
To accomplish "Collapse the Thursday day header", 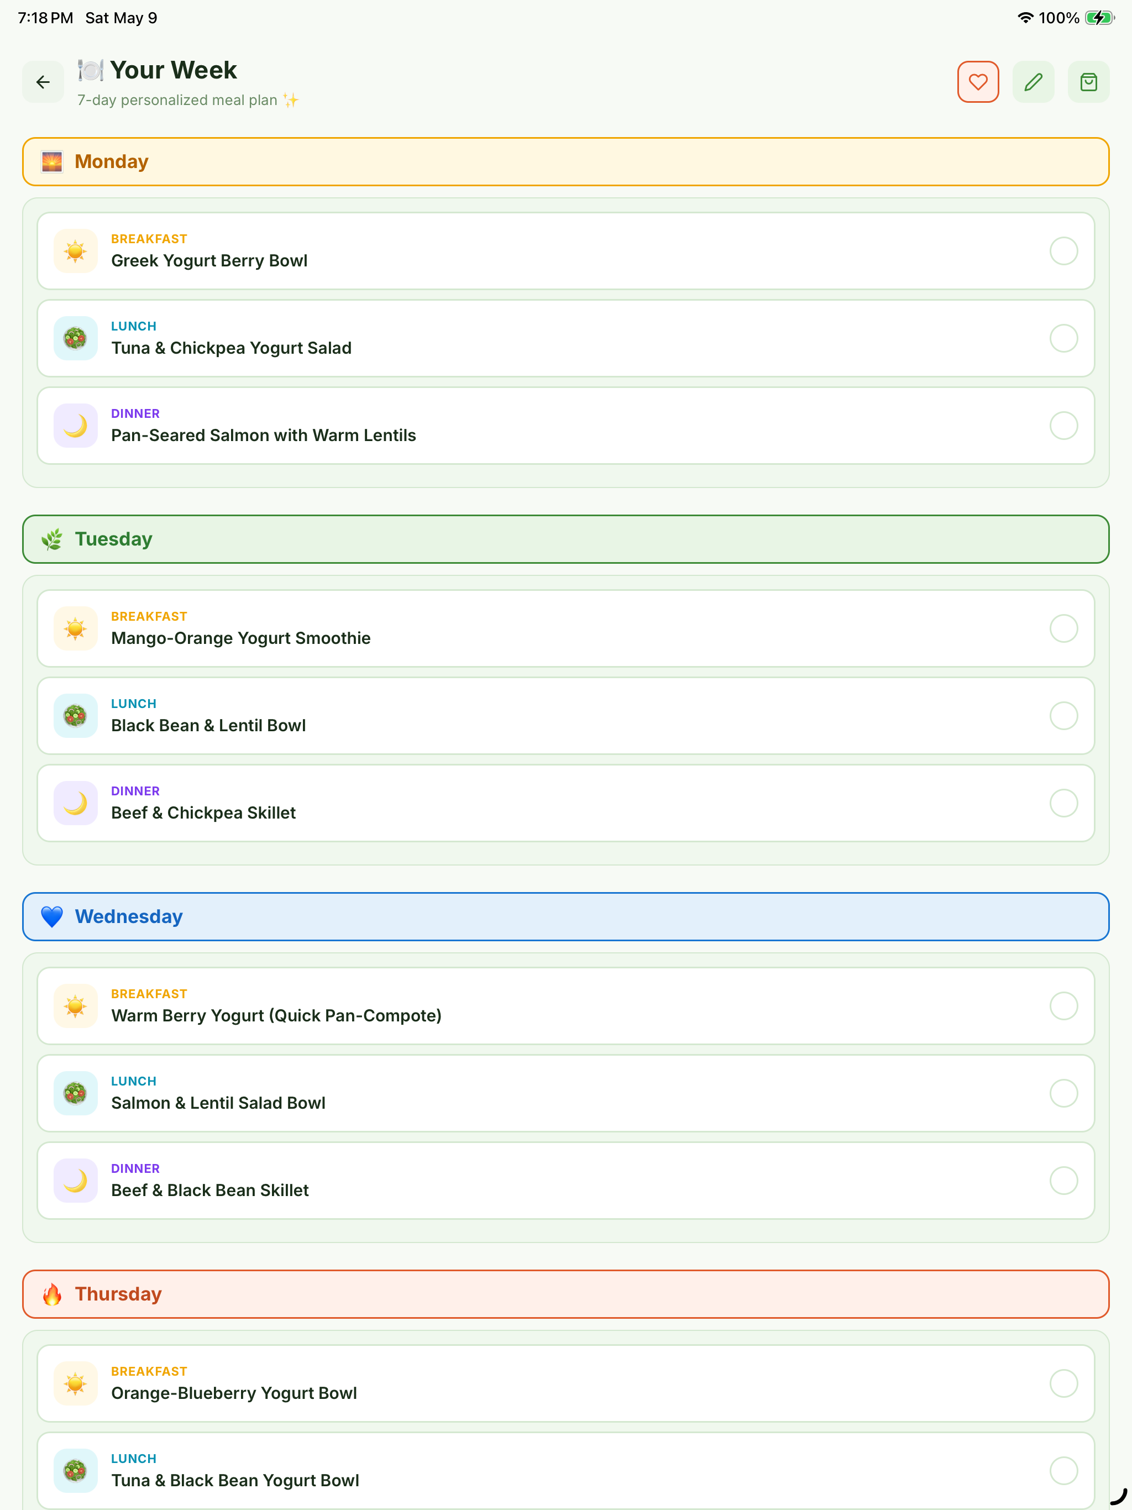I will (566, 1294).
